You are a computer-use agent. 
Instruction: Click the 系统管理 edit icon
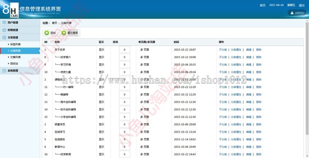click(4, 71)
